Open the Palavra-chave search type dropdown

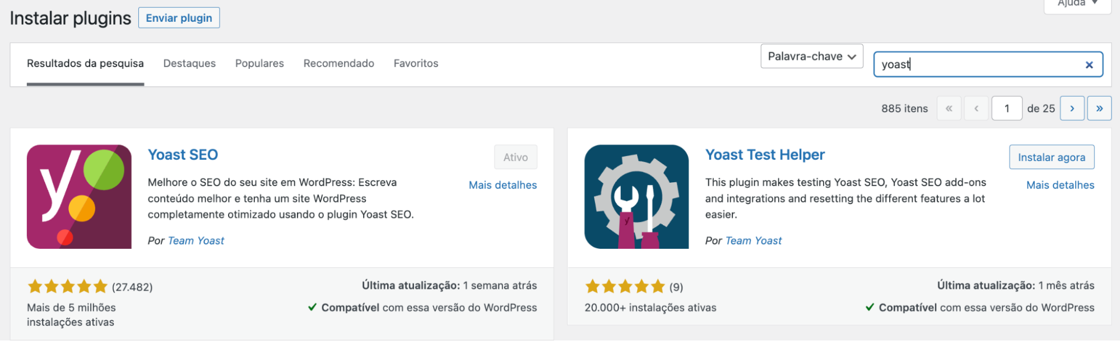812,56
